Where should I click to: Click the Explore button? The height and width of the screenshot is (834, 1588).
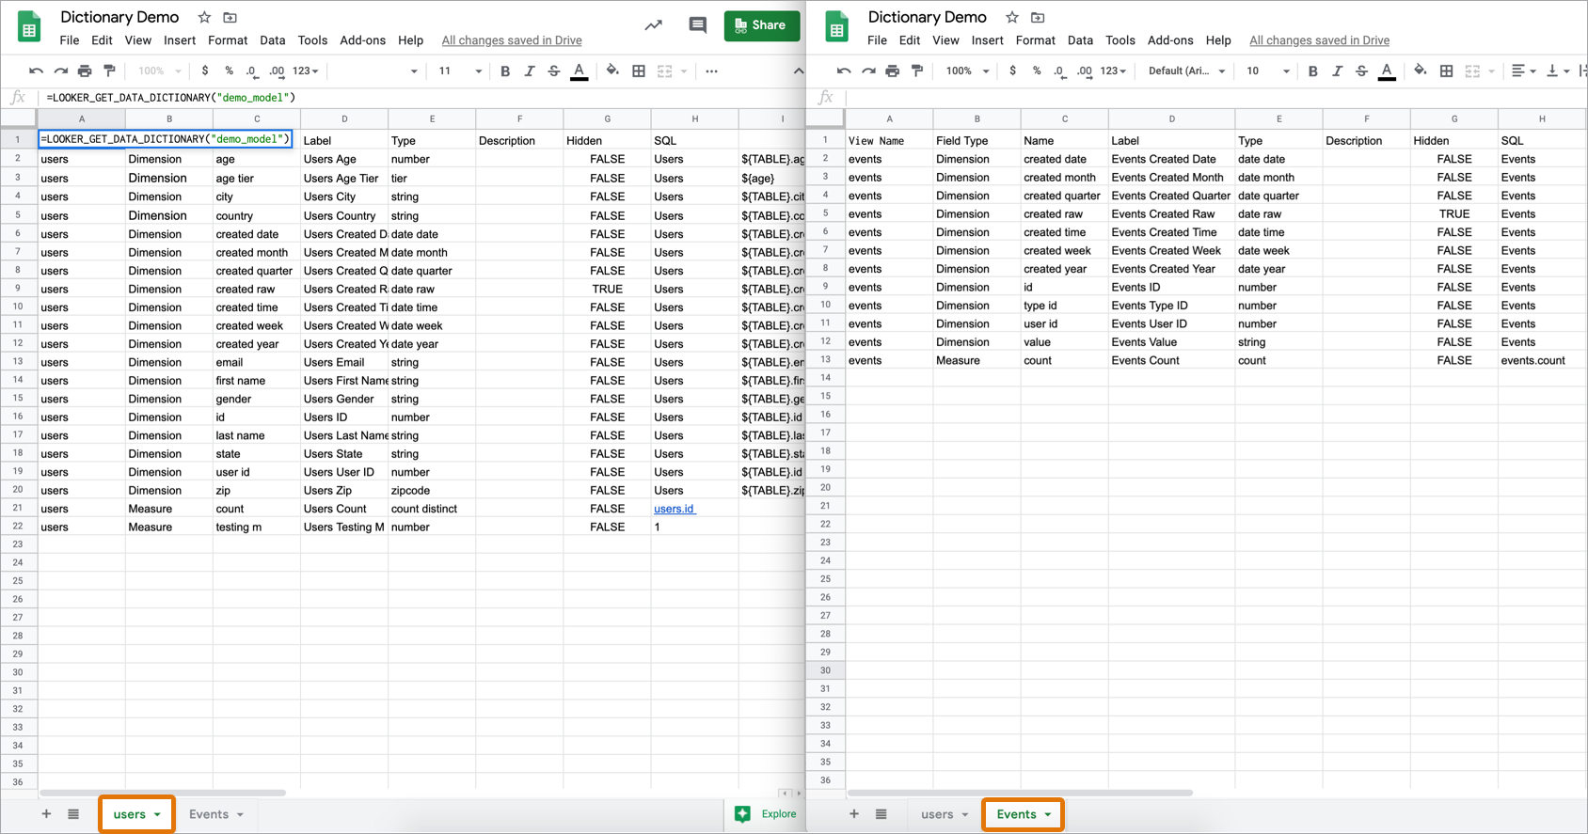pos(765,814)
